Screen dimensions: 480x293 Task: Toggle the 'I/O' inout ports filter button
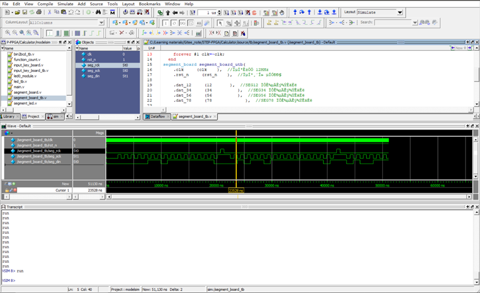182,23
